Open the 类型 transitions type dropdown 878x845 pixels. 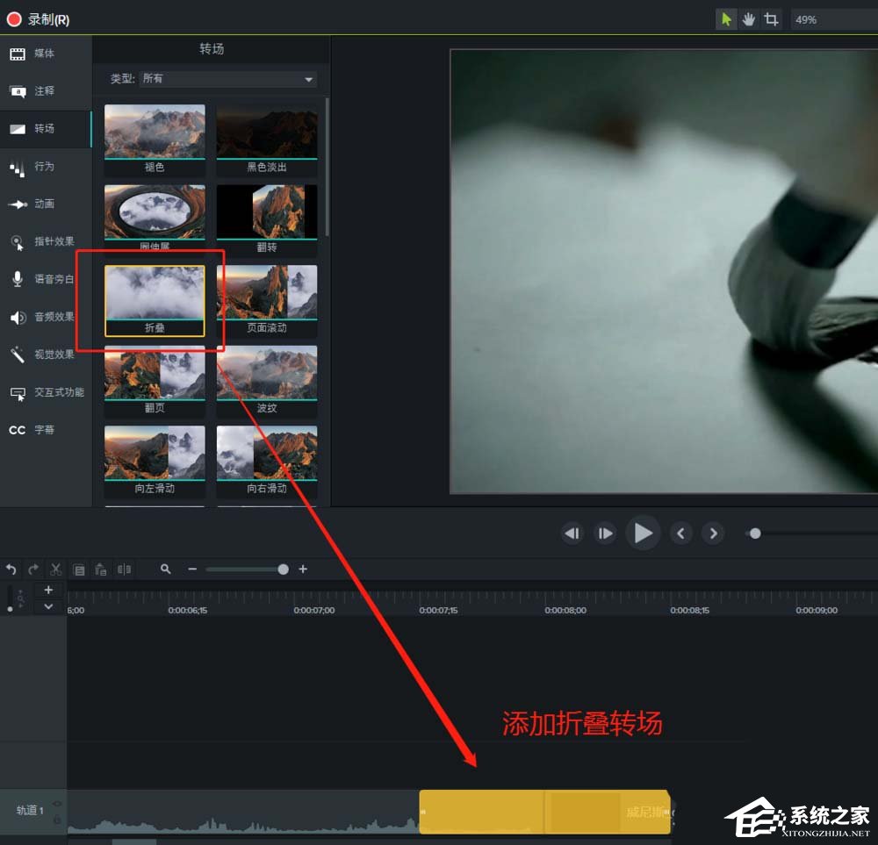pos(227,78)
